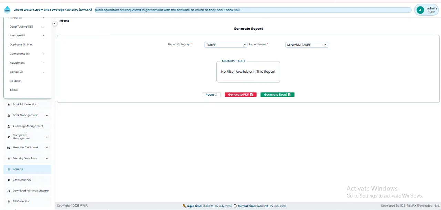Expand the Consolidate Bill submenu
The height and width of the screenshot is (210, 441).
(x=44, y=54)
